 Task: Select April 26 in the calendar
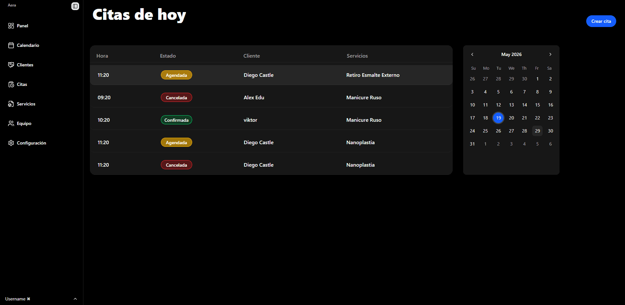[x=472, y=79]
